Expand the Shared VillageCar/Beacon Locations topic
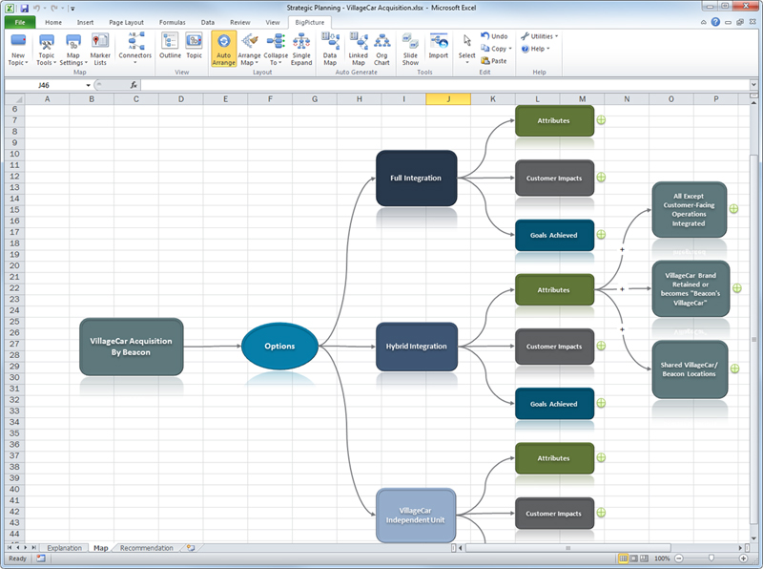The width and height of the screenshot is (763, 569). pos(734,369)
